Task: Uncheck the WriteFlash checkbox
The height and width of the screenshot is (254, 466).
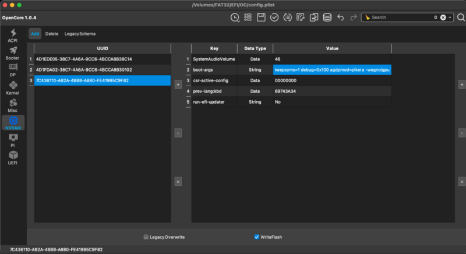Action: point(257,237)
